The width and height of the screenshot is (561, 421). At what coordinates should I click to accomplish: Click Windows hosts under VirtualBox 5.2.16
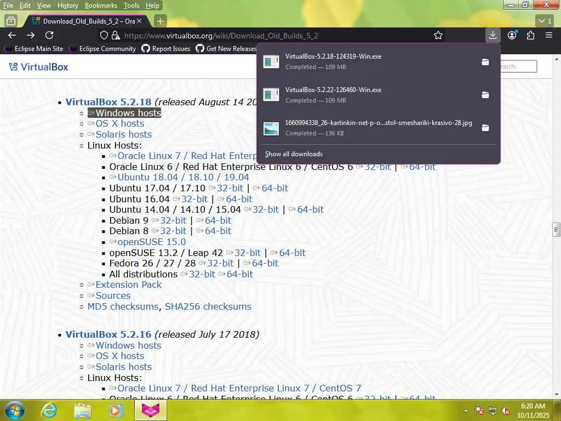coord(124,345)
